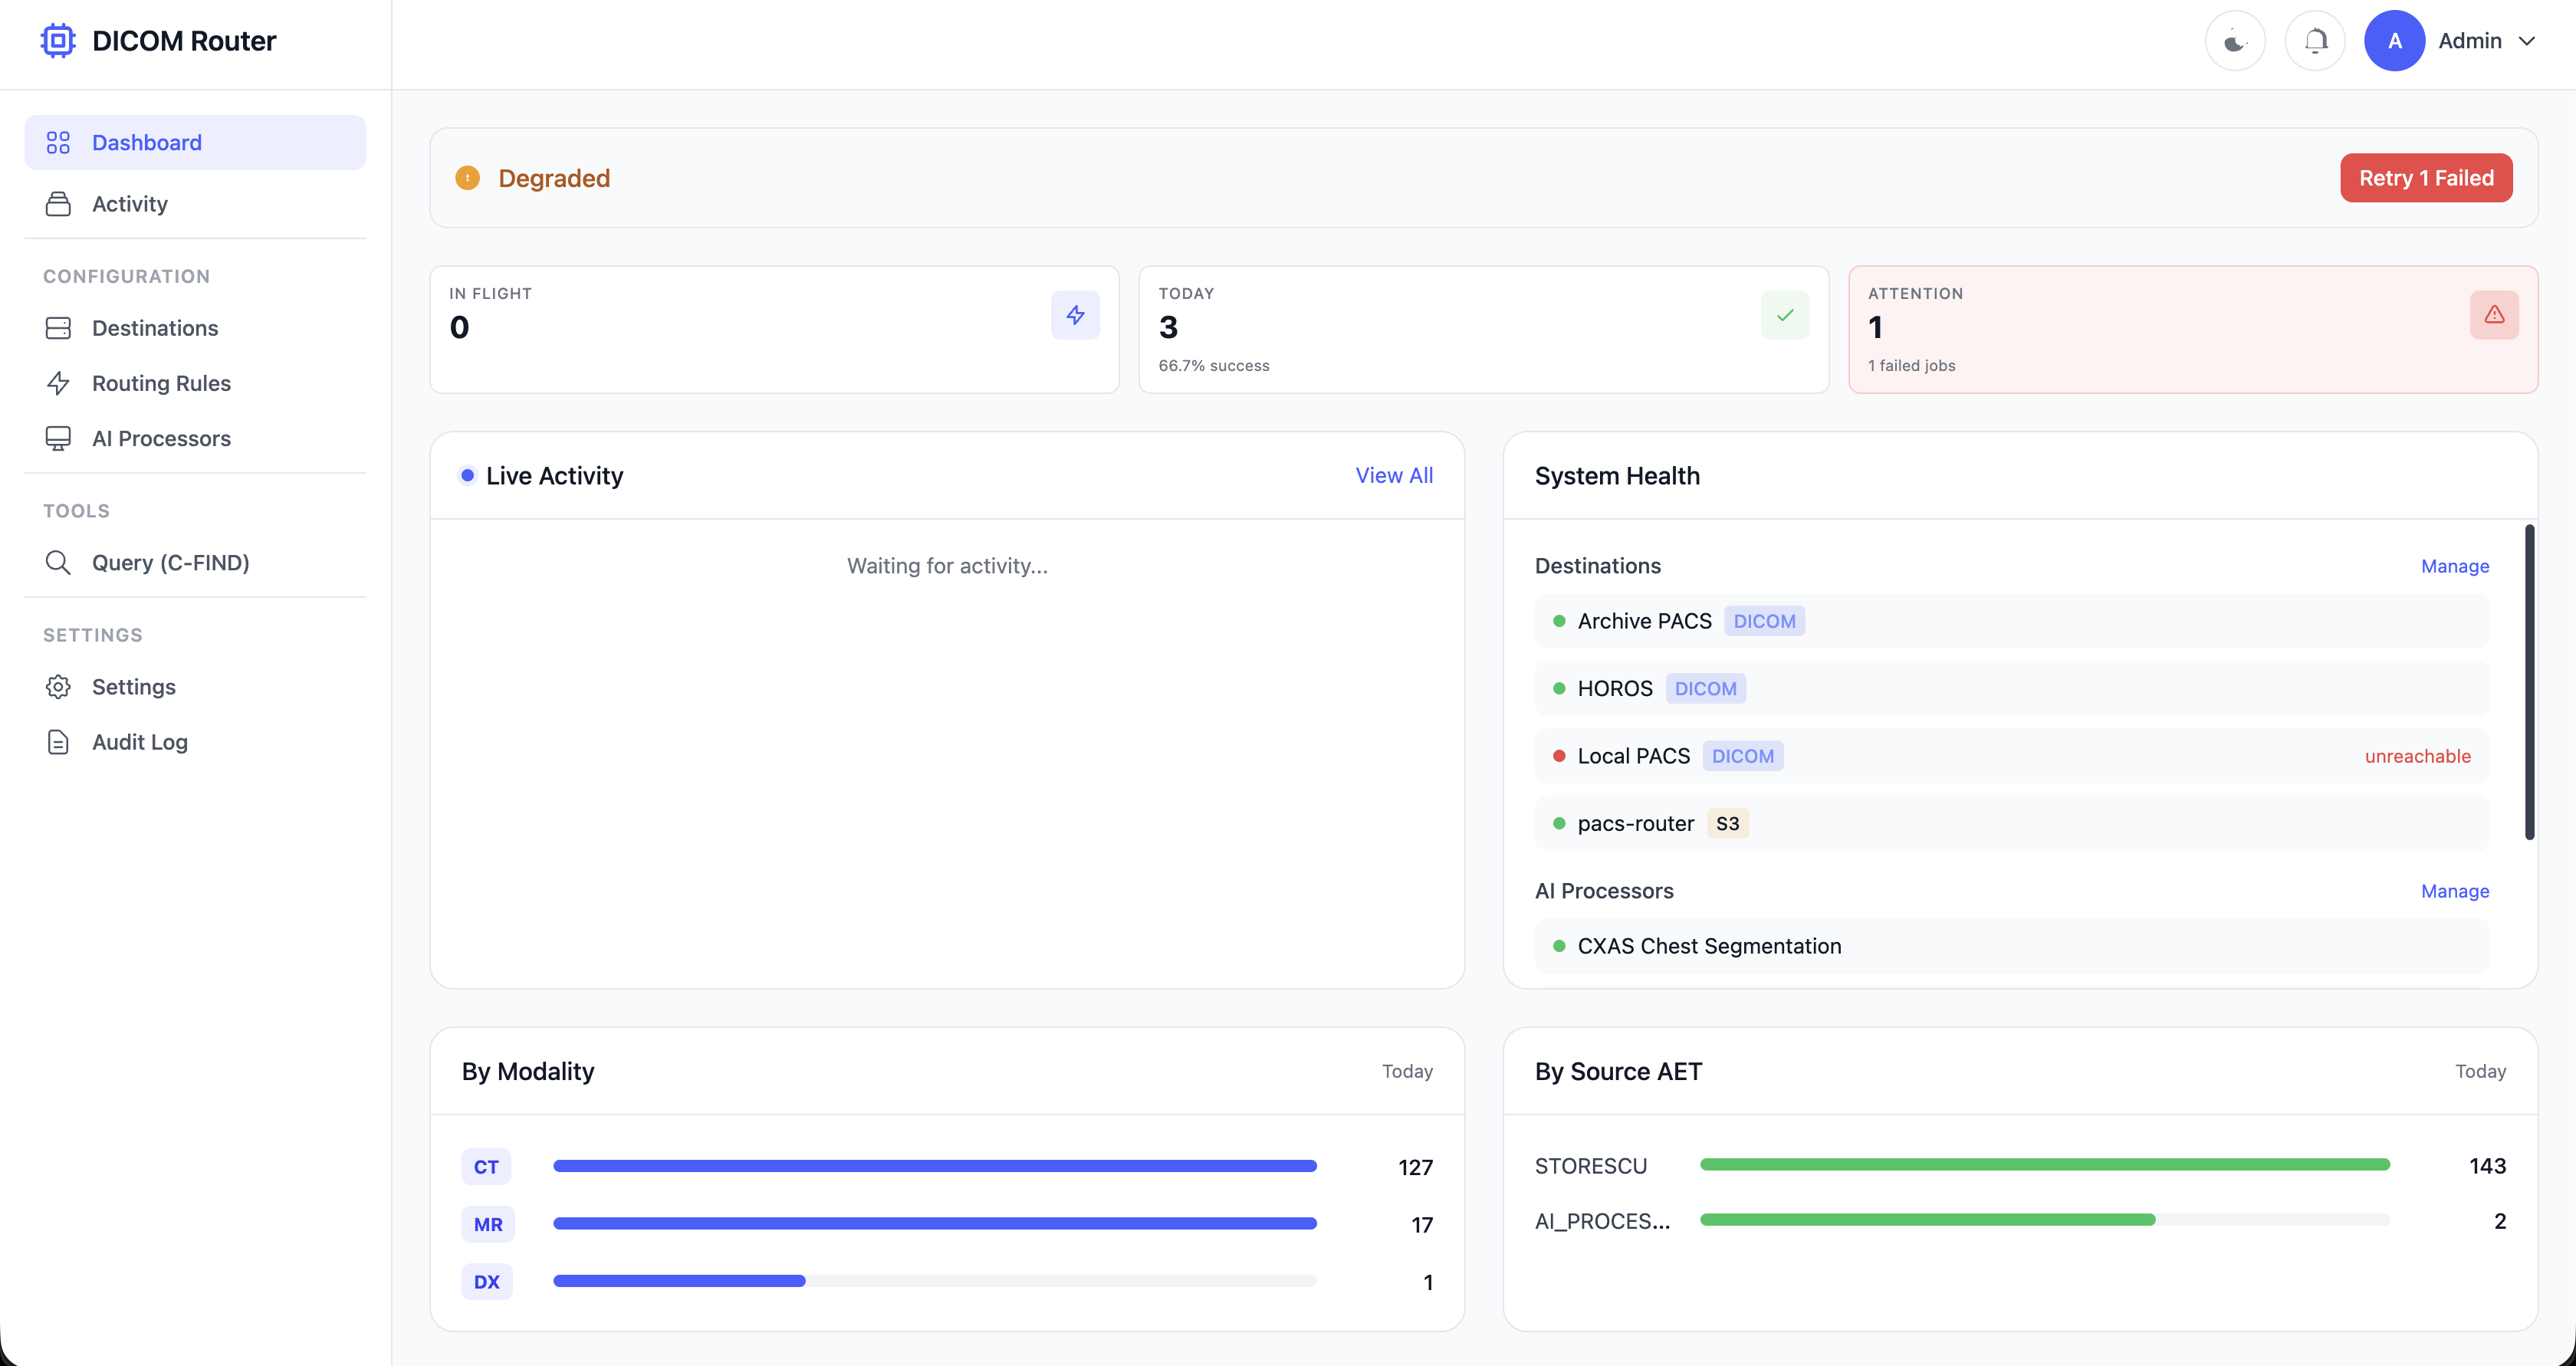Select the Dashboard grid icon
This screenshot has width=2576, height=1366.
tap(58, 142)
